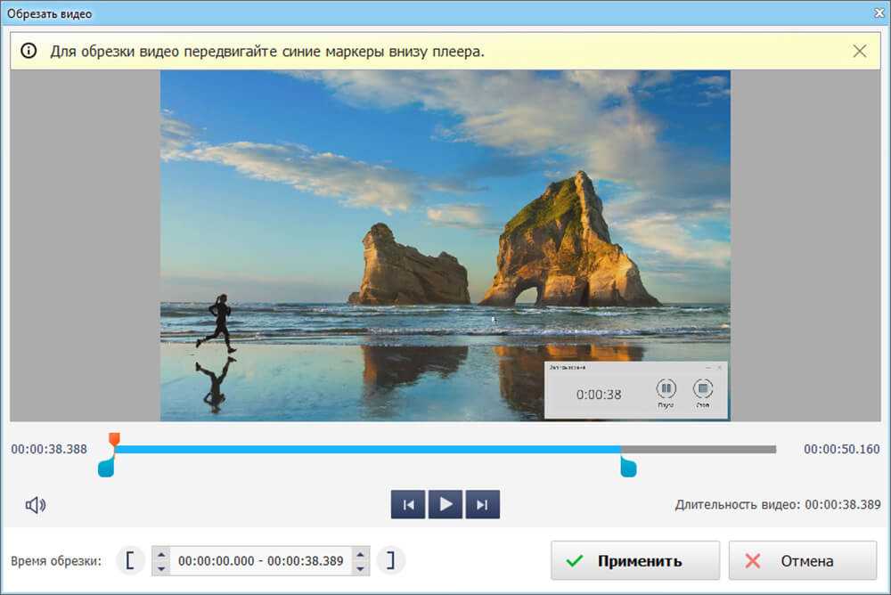891x595 pixels.
Task: Decrease the trim start time with down arrow
Action: pos(161,568)
